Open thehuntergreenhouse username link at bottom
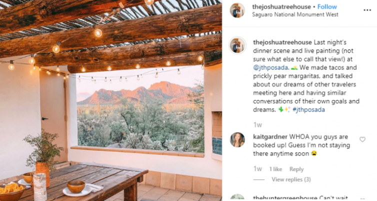Viewport: 377px width, 201px height. coord(285,198)
